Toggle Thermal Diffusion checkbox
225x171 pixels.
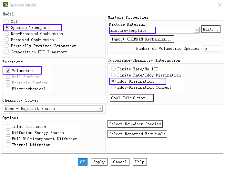(8, 145)
